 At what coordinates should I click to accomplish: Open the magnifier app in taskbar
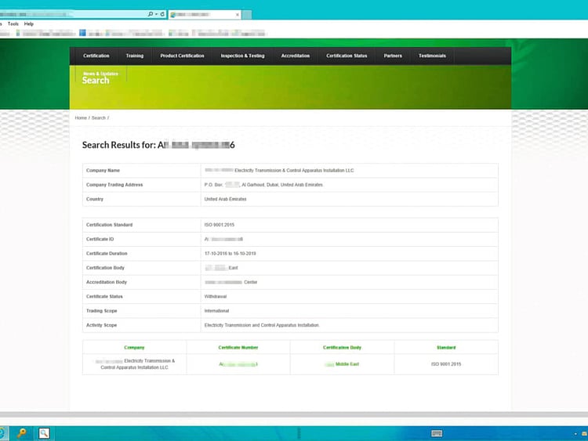tap(45, 433)
